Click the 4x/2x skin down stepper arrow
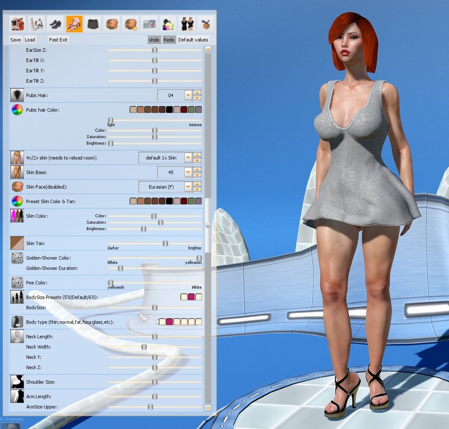Image resolution: width=449 pixels, height=429 pixels. 197,160
